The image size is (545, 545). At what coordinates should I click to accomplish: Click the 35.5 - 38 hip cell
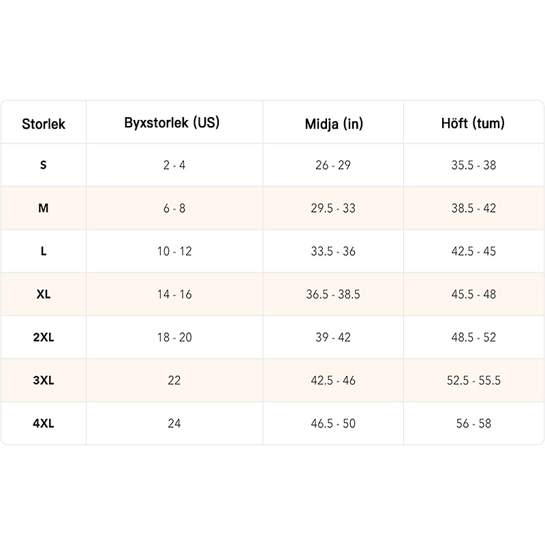(473, 165)
